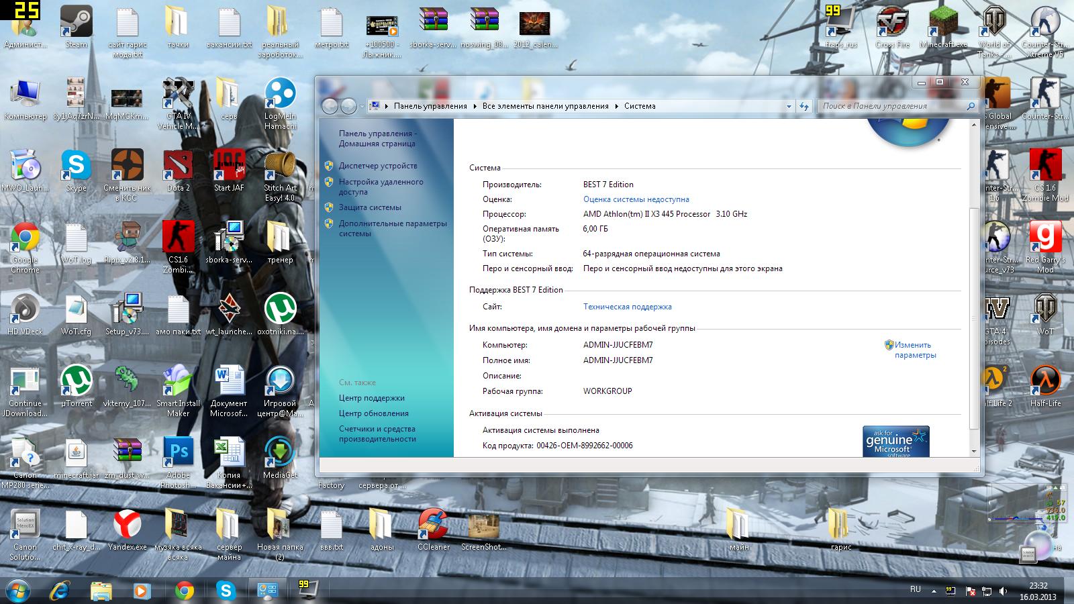Click the Back navigation button
The width and height of the screenshot is (1074, 604).
click(x=330, y=106)
